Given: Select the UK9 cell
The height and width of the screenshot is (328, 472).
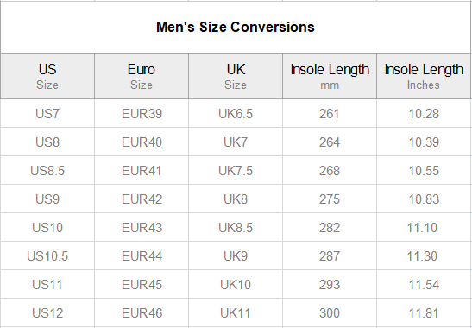Looking at the screenshot, I should tap(236, 256).
